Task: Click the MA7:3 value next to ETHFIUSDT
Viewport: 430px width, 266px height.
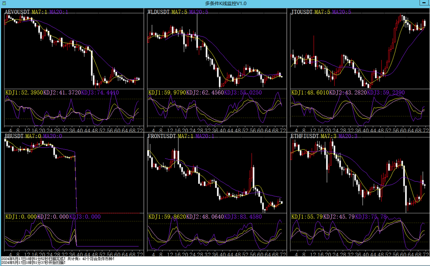Action: [328, 136]
